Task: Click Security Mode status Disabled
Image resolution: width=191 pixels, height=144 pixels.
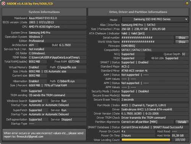Action: (144, 91)
